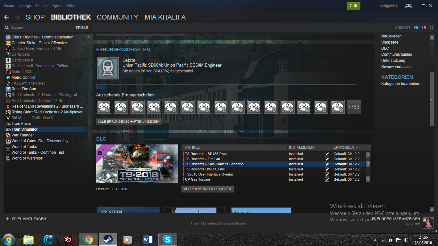The image size is (438, 246).
Task: Toggle install checkbox for Koln Koblenz Scenario
Action: (327, 164)
